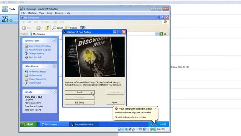Click the keyboard capture icon beside Right Ctrl

click(x=155, y=129)
